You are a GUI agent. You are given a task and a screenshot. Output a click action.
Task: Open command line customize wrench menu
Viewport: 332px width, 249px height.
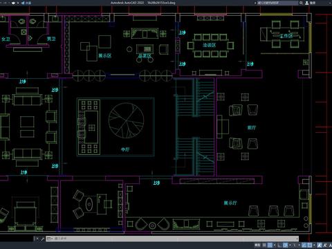[42, 239]
